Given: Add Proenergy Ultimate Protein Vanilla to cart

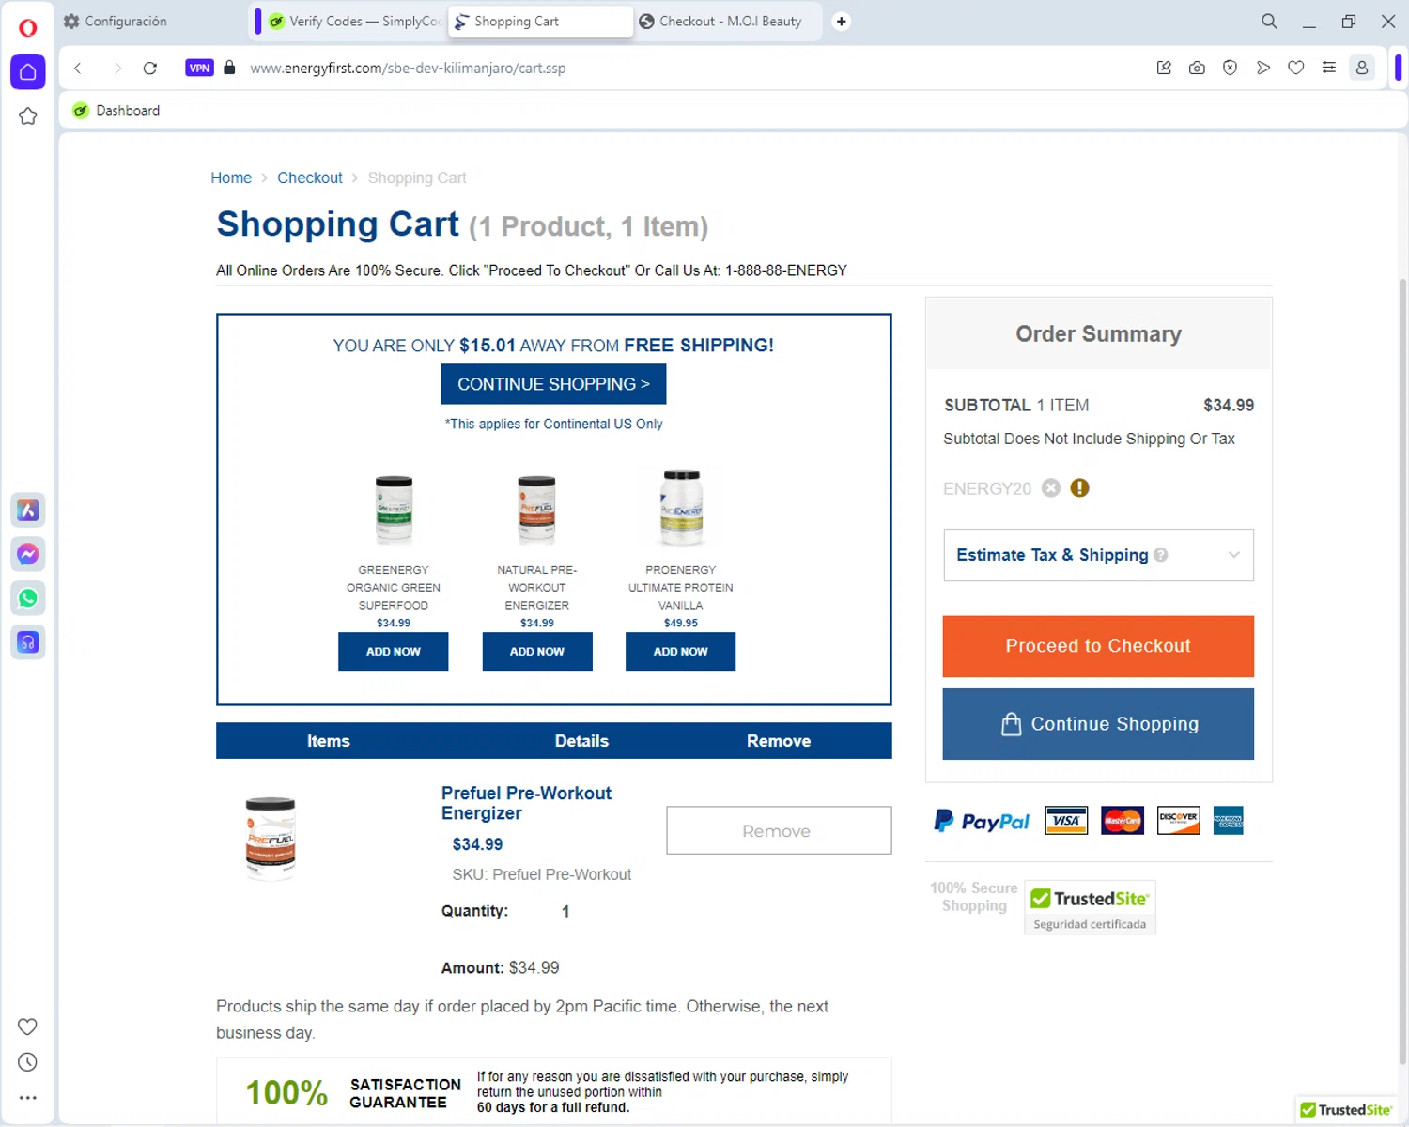Looking at the screenshot, I should [680, 651].
